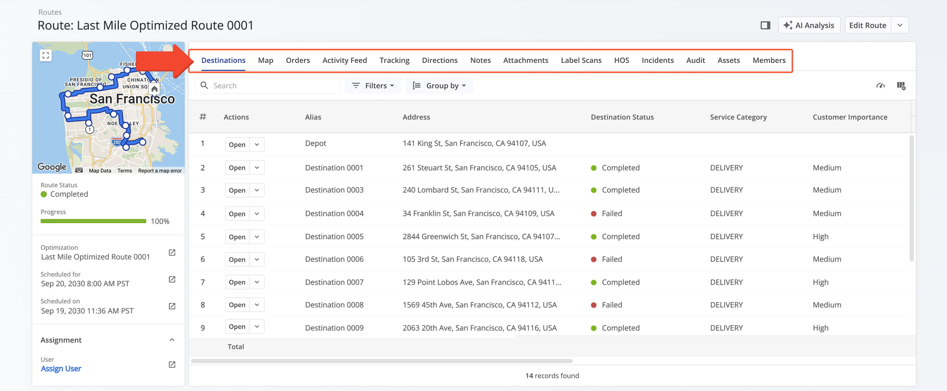Click the Failed status for Destination 0004

click(607, 213)
